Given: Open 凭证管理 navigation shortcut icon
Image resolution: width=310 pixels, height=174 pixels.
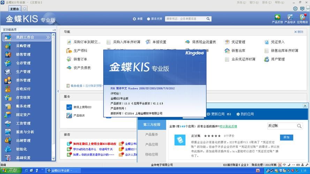Looking at the screenshot, I should 227,42.
